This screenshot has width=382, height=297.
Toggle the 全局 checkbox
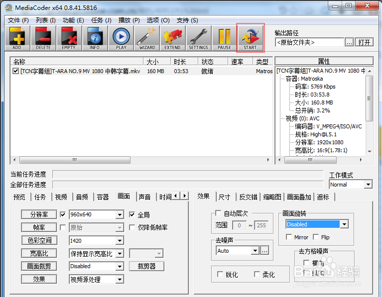click(132, 214)
